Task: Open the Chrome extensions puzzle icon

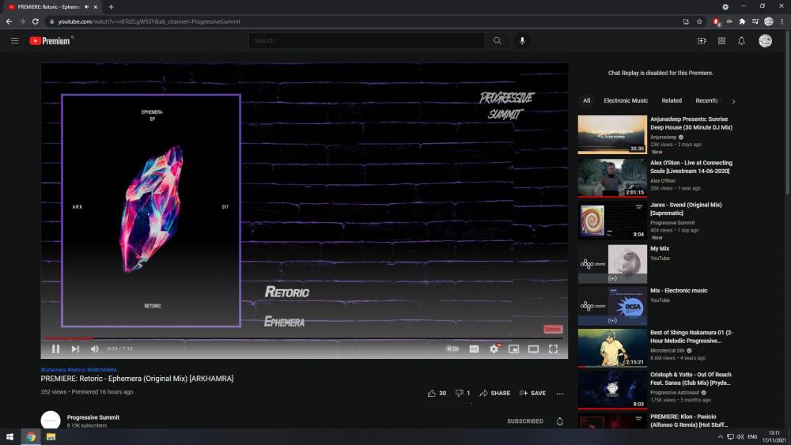Action: 742,21
